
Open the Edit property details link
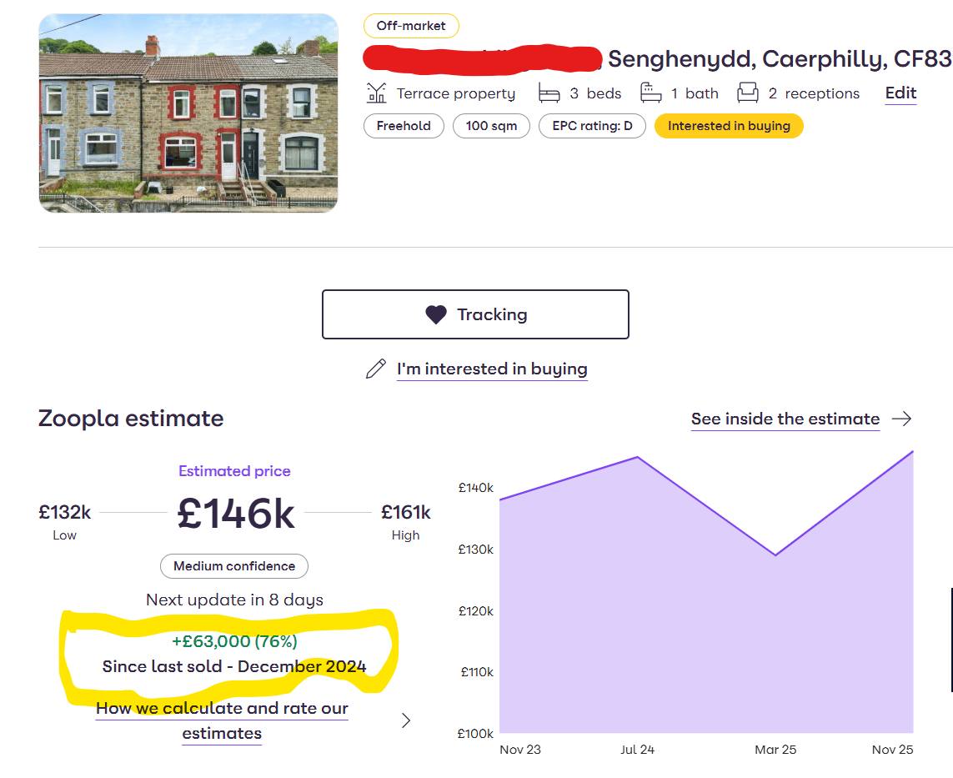[x=900, y=93]
